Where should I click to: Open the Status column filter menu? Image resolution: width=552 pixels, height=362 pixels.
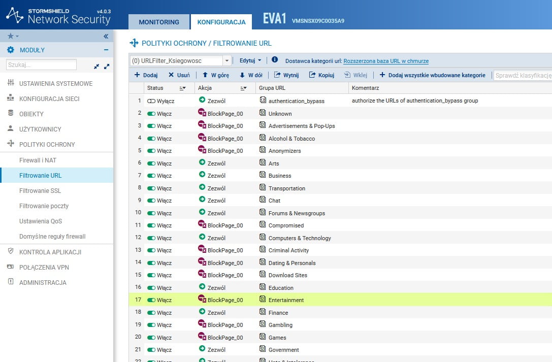(182, 88)
